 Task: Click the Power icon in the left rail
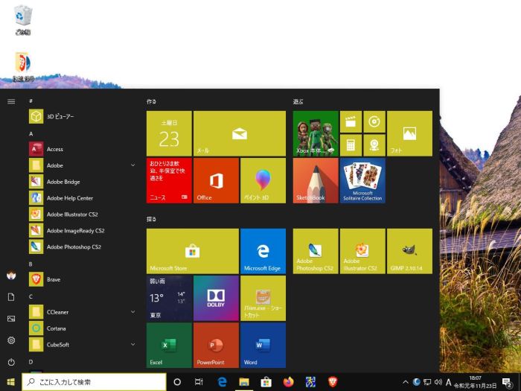click(x=11, y=362)
